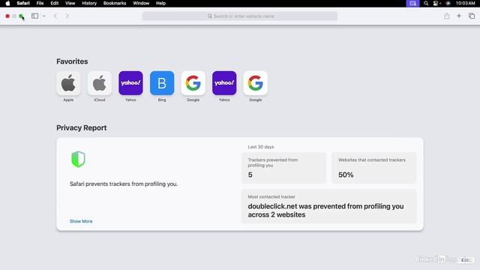This screenshot has height=270, width=480.
Task: Open the File menu
Action: pyautogui.click(x=40, y=3)
